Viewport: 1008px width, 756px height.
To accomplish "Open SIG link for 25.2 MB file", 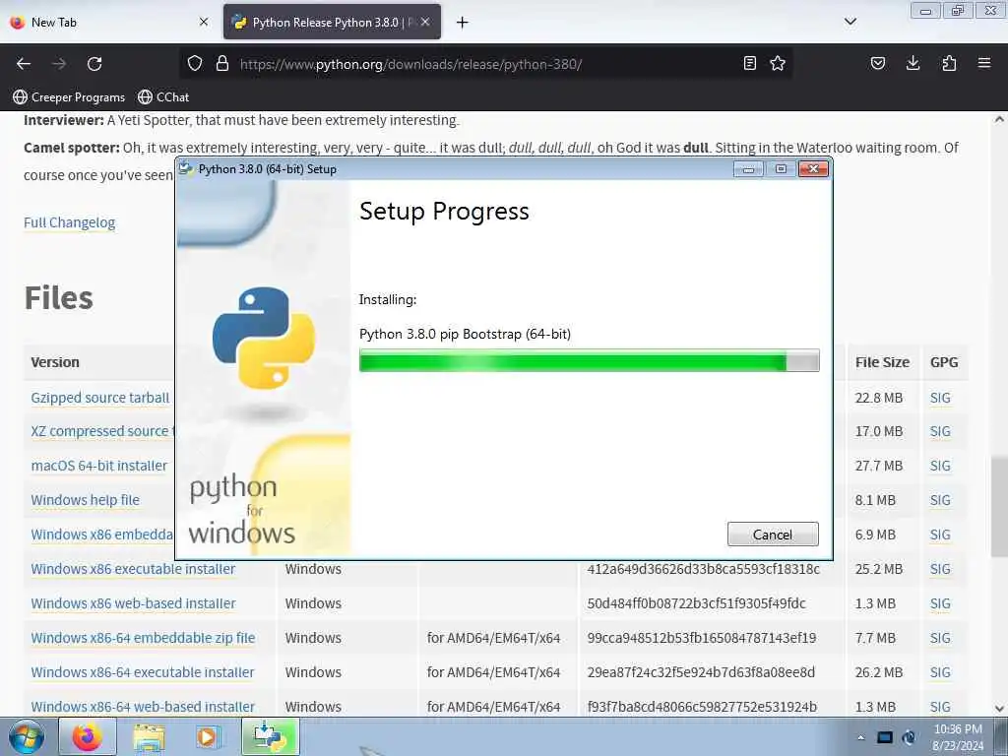I will pos(940,569).
